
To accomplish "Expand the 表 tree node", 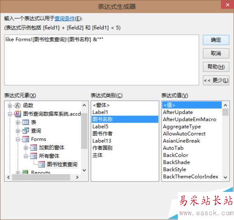I will pyautogui.click(x=18, y=122).
